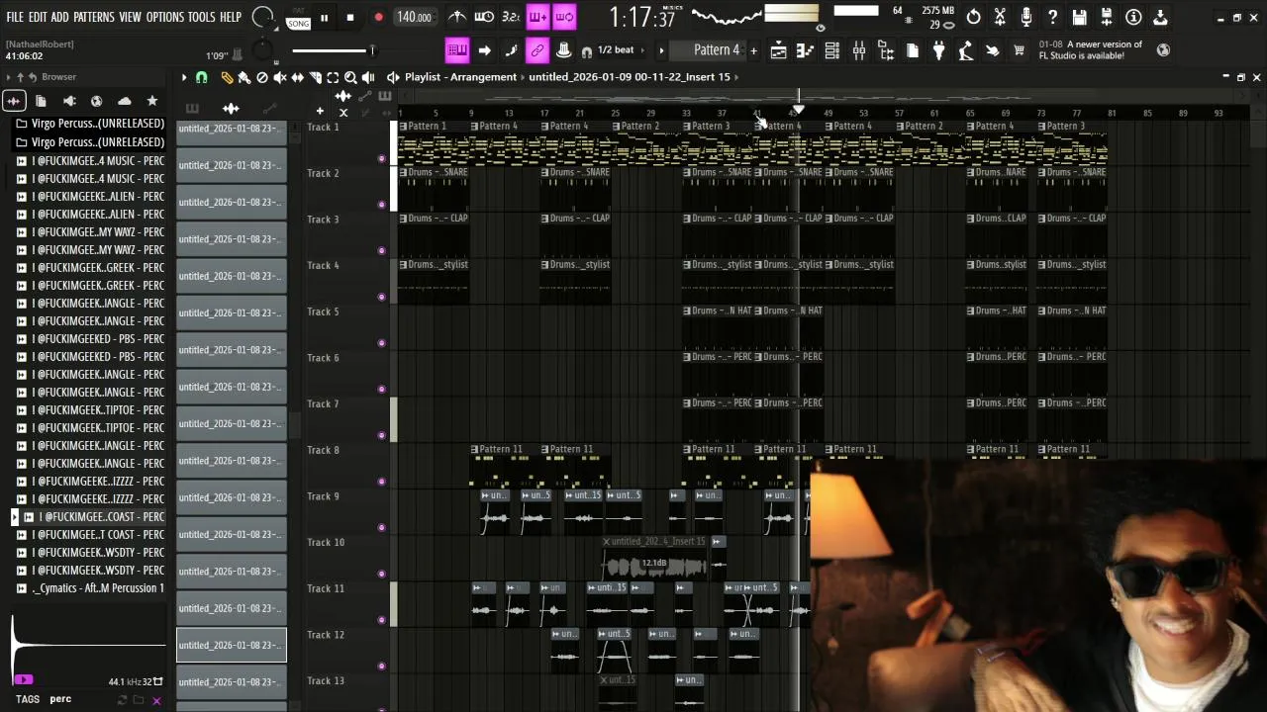Screen dimensions: 1267x712
Task: Click the one-click audio recording microphone
Action: pos(1026,17)
